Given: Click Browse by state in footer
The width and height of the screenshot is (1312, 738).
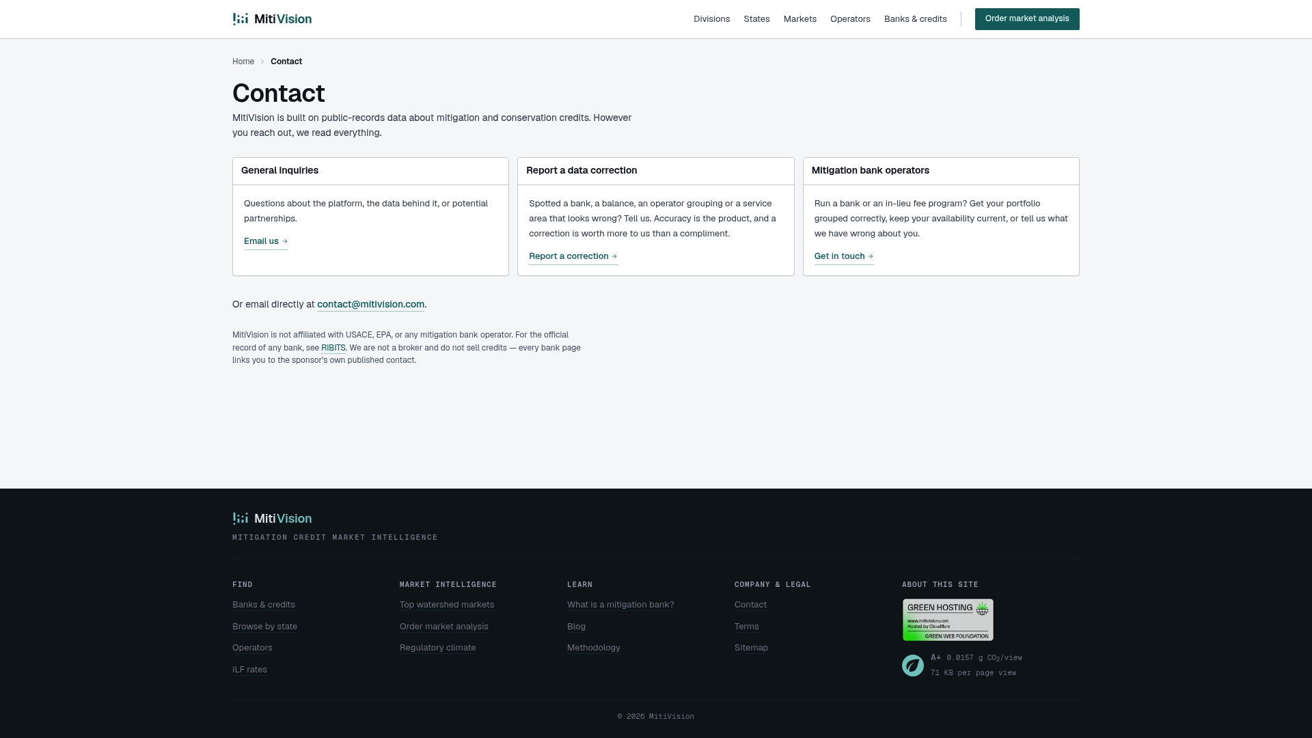Looking at the screenshot, I should pyautogui.click(x=264, y=627).
